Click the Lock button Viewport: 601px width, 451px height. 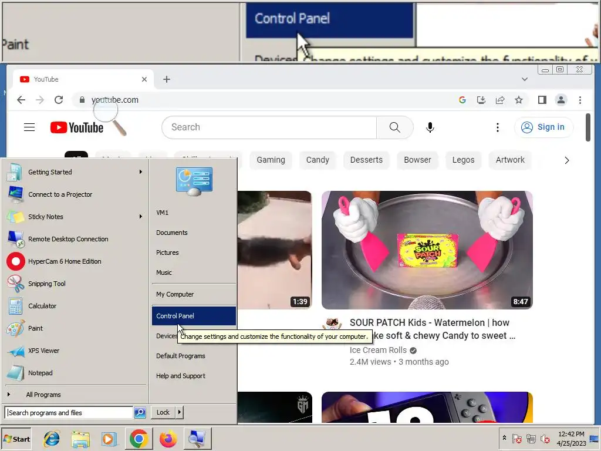[163, 412]
